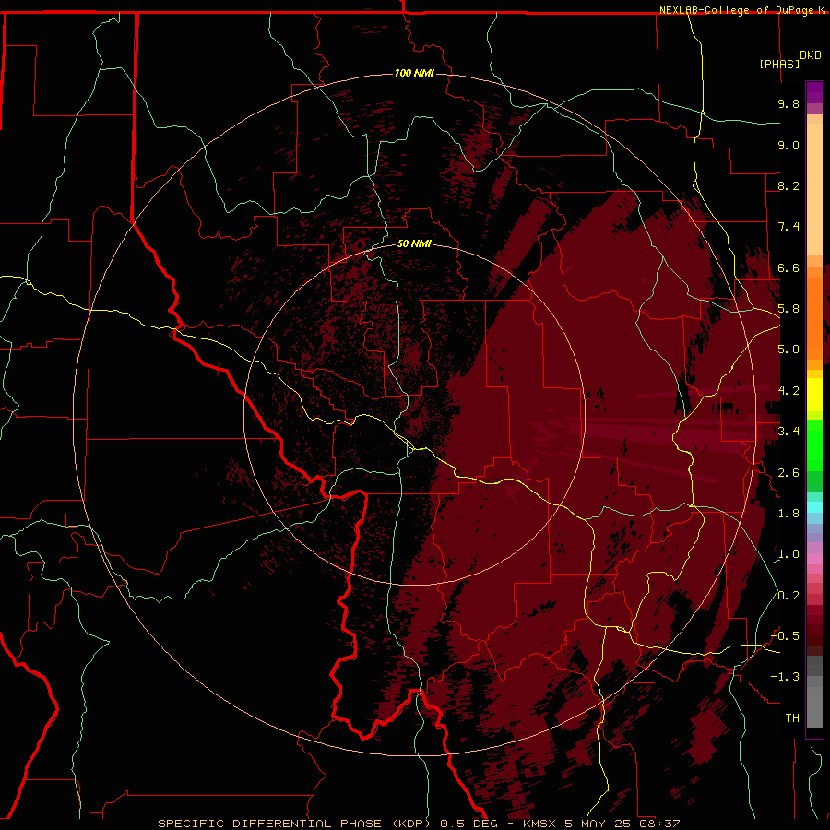Click the bright green segment of the color bar
The width and height of the screenshot is (830, 830).
814,445
